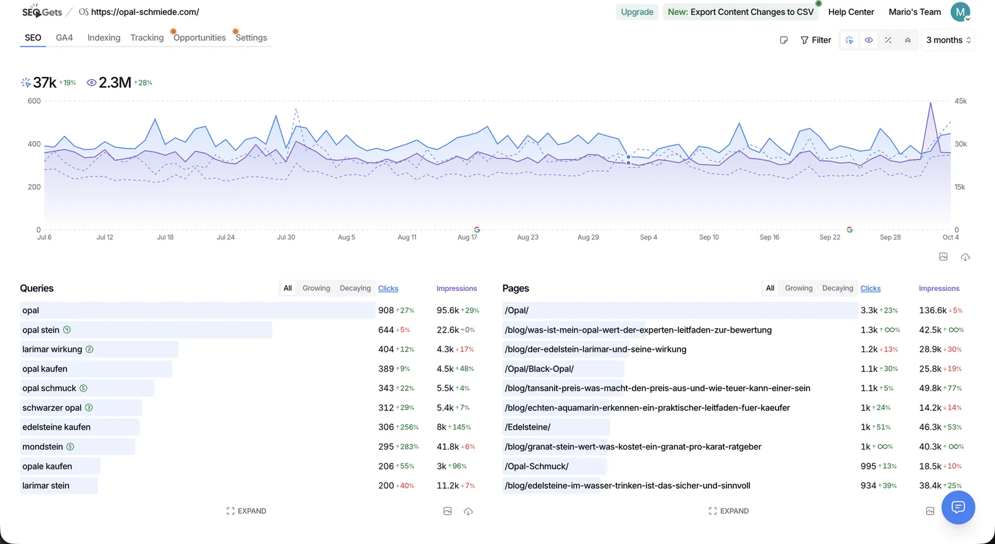
Task: Toggle the average position metric on chart
Action: coord(908,40)
